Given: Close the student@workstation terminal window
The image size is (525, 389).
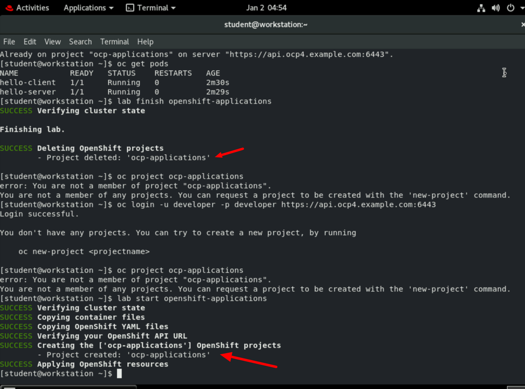Looking at the screenshot, I should pyautogui.click(x=522, y=25).
